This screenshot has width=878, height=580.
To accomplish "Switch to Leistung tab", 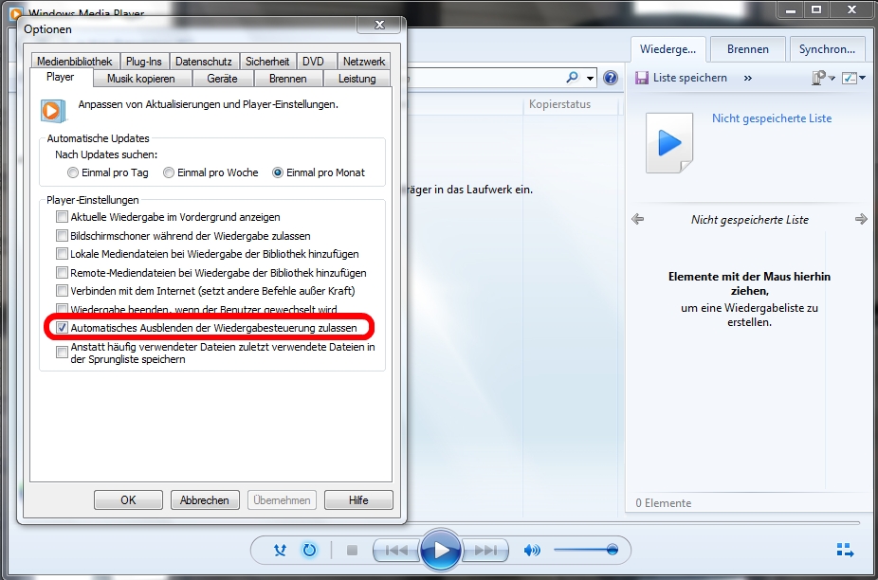I will point(357,79).
